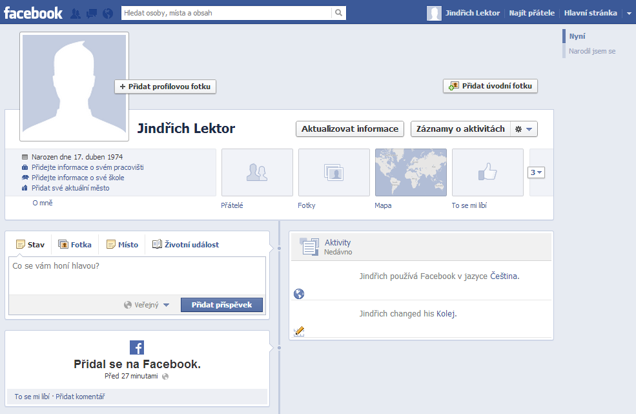Select the Životní událost tab
Viewport: 636px width, 414px height.
click(185, 245)
